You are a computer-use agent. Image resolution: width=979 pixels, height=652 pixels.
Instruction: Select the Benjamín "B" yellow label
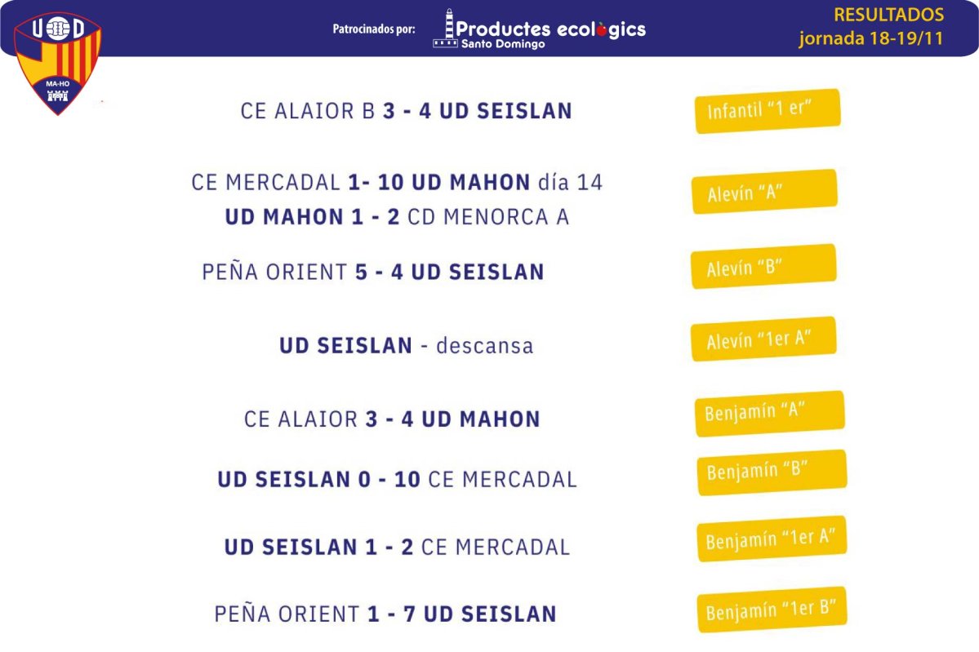click(772, 472)
